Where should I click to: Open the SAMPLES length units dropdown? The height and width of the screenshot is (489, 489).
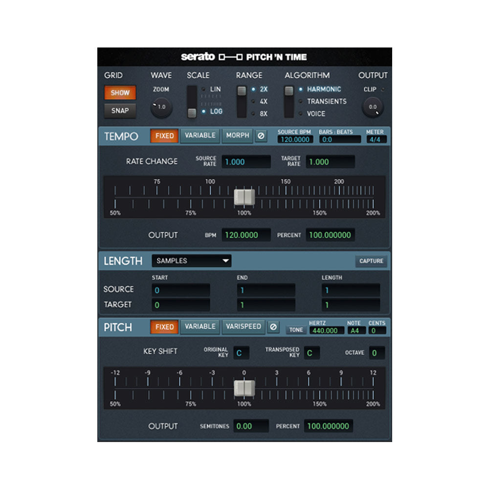[x=191, y=261]
